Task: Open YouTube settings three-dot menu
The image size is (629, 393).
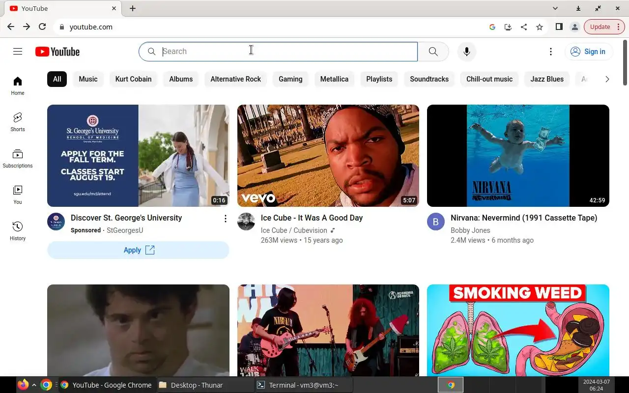Action: click(x=551, y=52)
